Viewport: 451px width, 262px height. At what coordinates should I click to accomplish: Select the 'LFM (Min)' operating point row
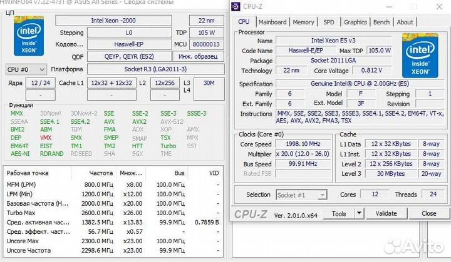[x=114, y=194]
